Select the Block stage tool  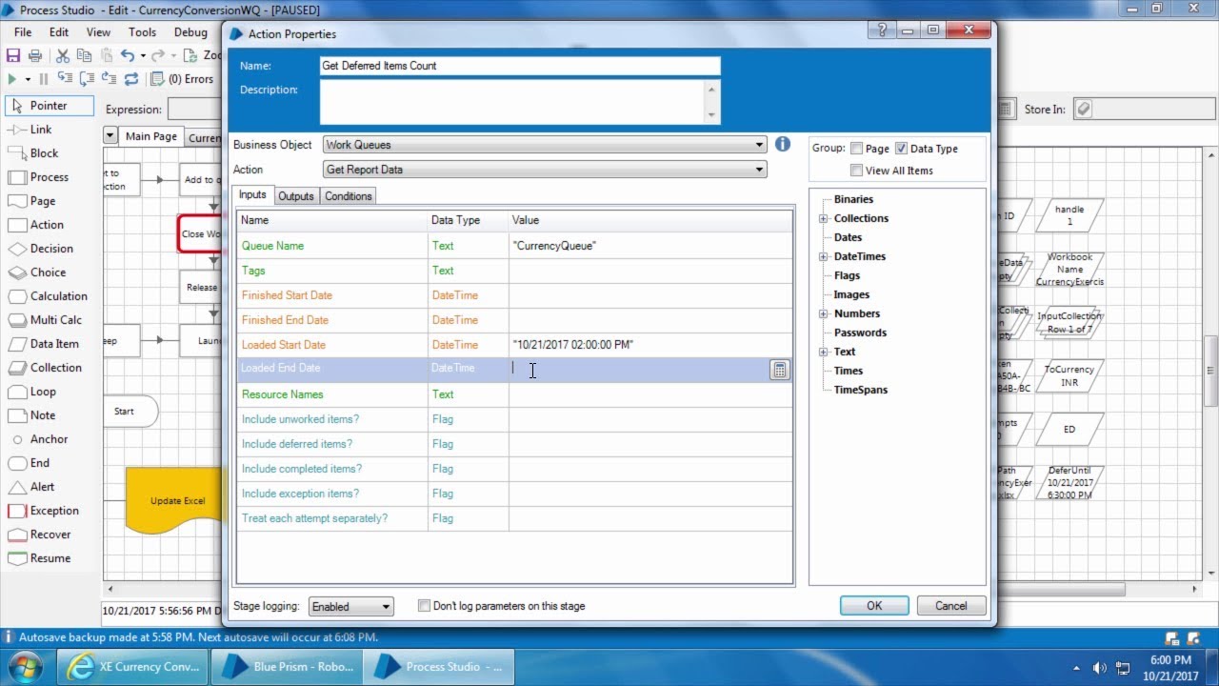click(x=33, y=153)
